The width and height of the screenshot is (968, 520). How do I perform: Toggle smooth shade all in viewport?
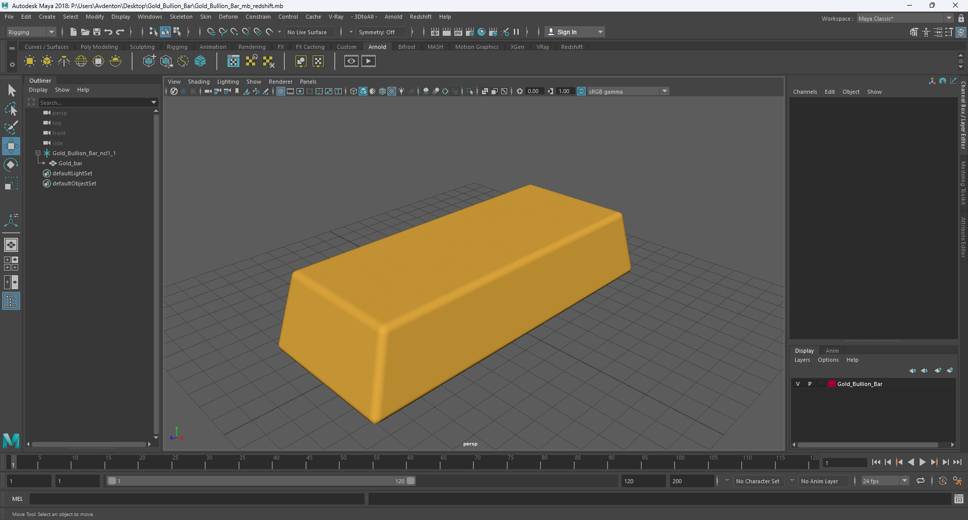coord(363,91)
